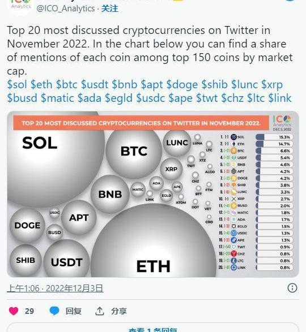Open the tweet info circle icon
The height and width of the screenshot is (332, 306).
click(x=292, y=288)
